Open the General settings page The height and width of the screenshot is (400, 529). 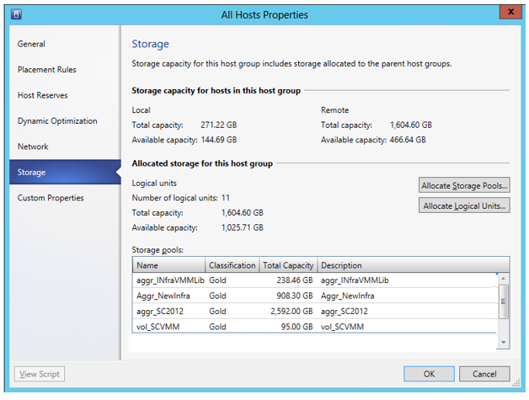pyautogui.click(x=32, y=44)
